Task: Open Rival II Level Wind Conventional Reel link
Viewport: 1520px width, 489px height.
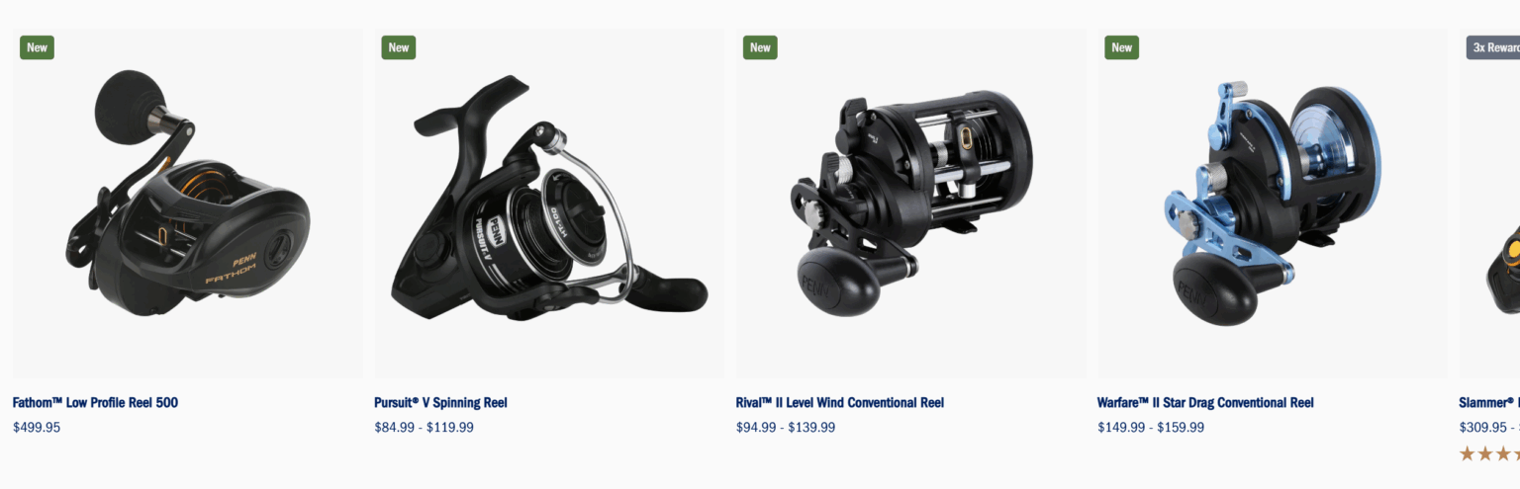Action: [x=840, y=403]
